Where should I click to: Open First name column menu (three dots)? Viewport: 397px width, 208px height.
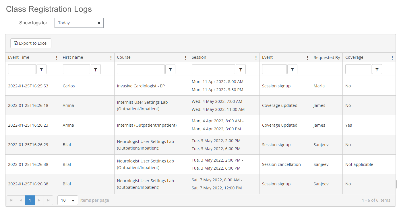click(111, 58)
